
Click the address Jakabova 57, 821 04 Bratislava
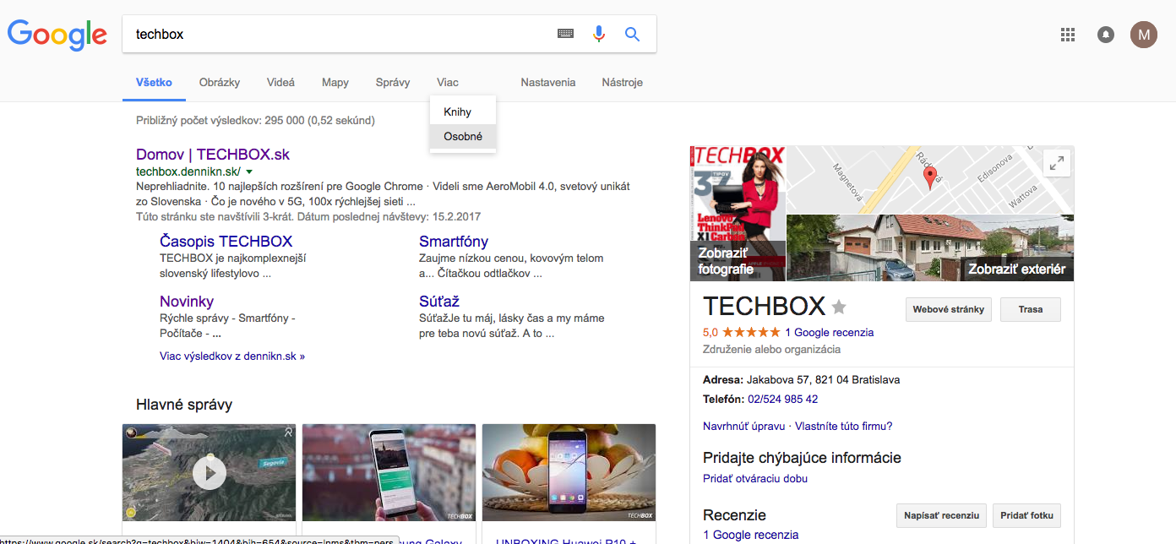pos(823,380)
